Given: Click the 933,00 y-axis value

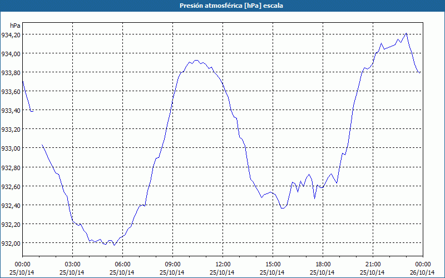Looking at the screenshot, I should coord(10,148).
